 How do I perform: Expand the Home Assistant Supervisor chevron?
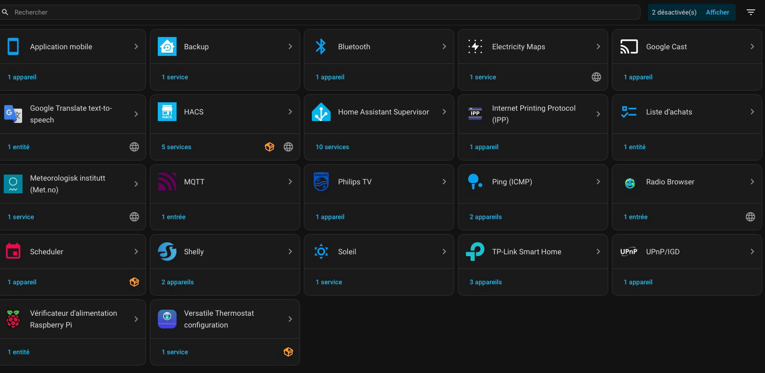click(x=444, y=112)
